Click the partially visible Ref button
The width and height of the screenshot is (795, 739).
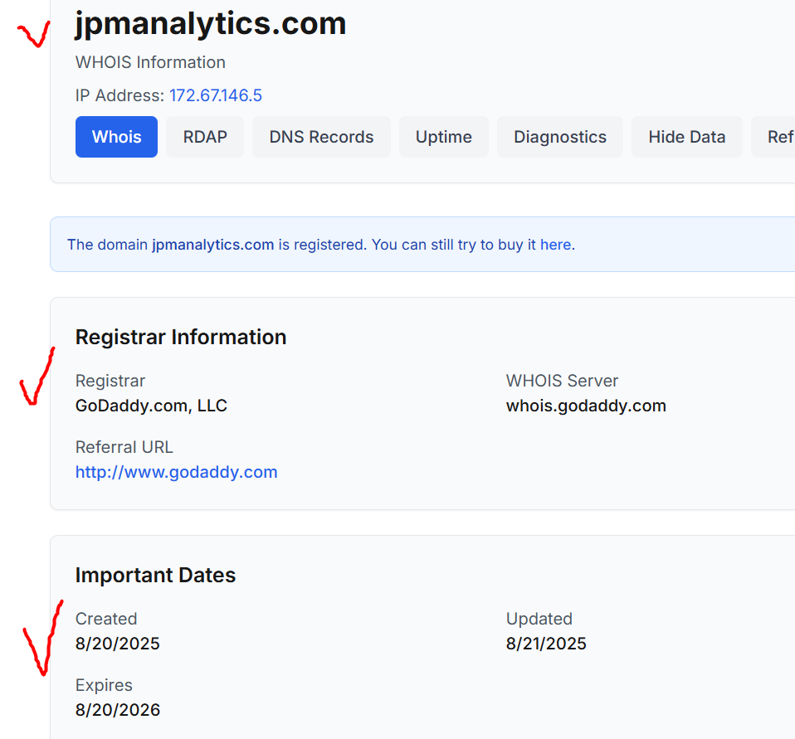click(x=778, y=137)
